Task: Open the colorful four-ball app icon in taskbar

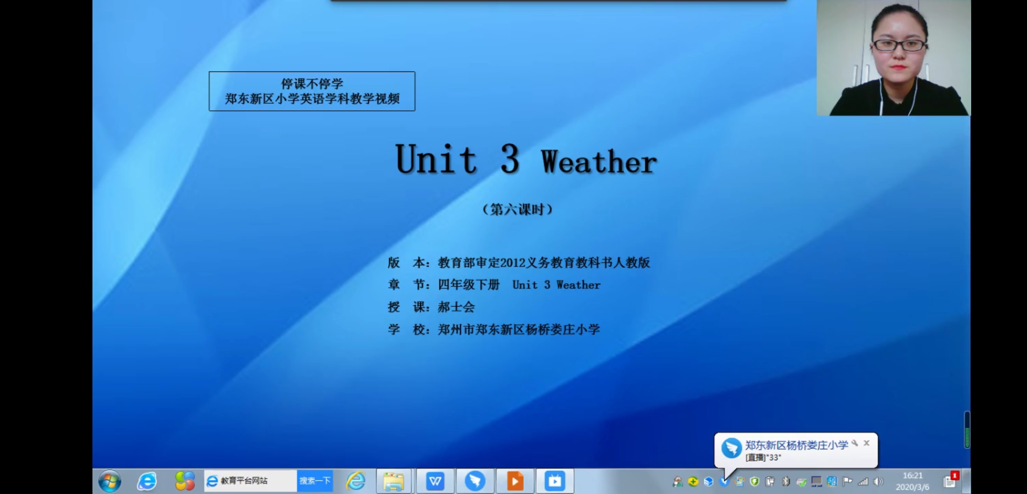Action: coord(185,481)
